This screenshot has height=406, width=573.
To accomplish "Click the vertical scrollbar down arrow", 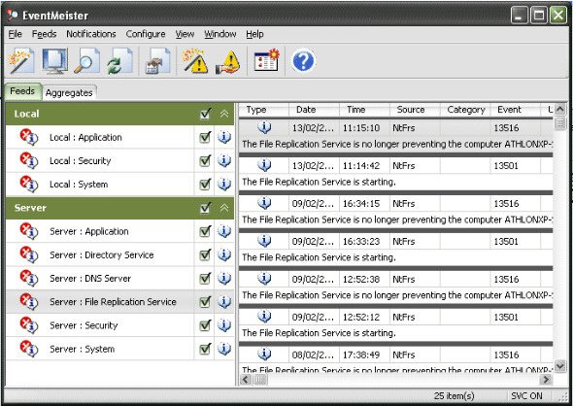I will tap(559, 365).
